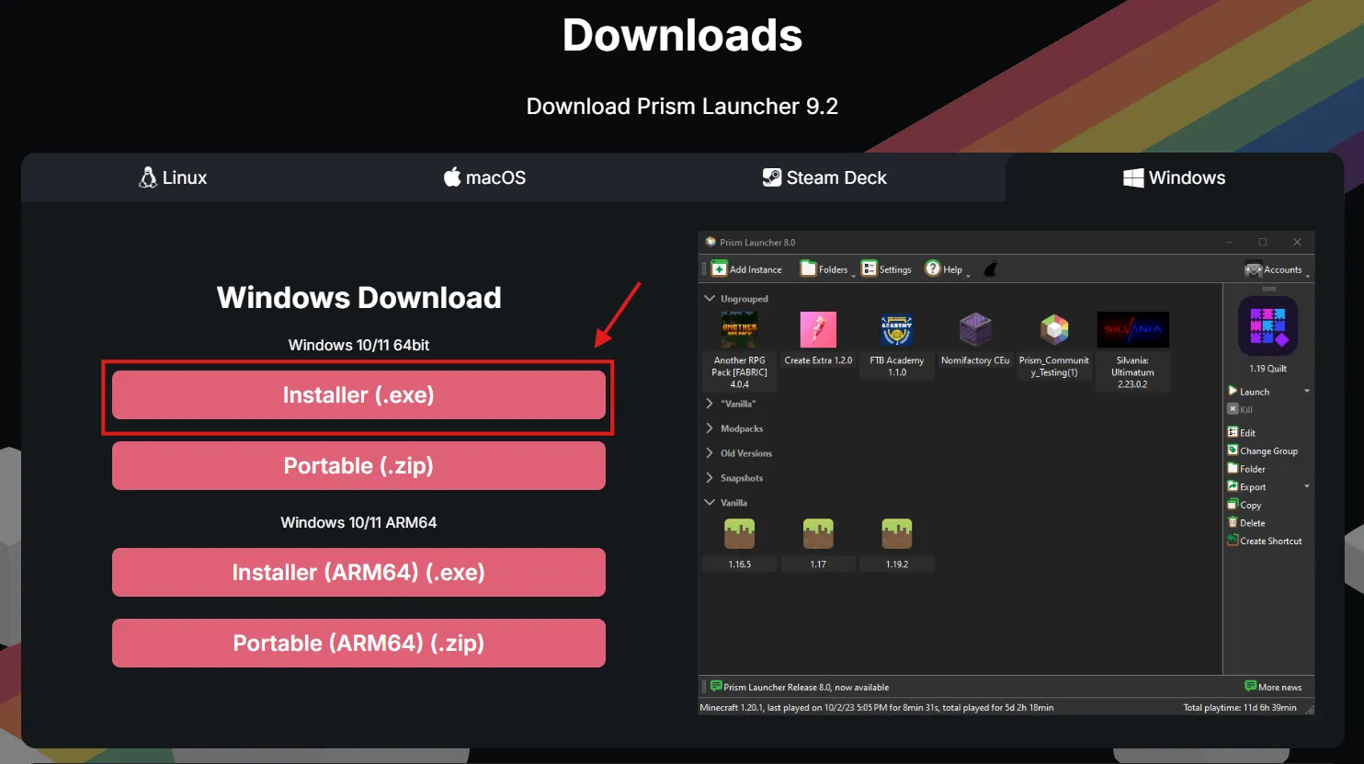Screen dimensions: 1364x764
Task: Select the Silvania: Ultimatum instance icon
Action: coord(1132,330)
